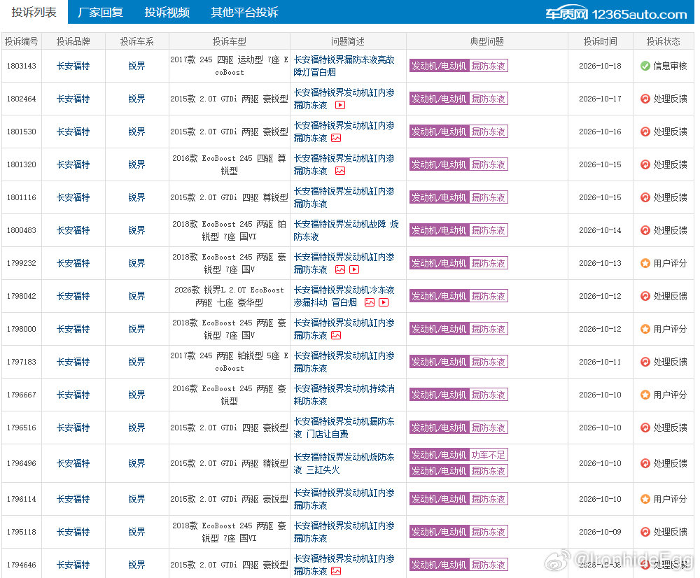Select complaint number 1801116 cell
Viewport: 700px width, 578px height.
(x=22, y=197)
